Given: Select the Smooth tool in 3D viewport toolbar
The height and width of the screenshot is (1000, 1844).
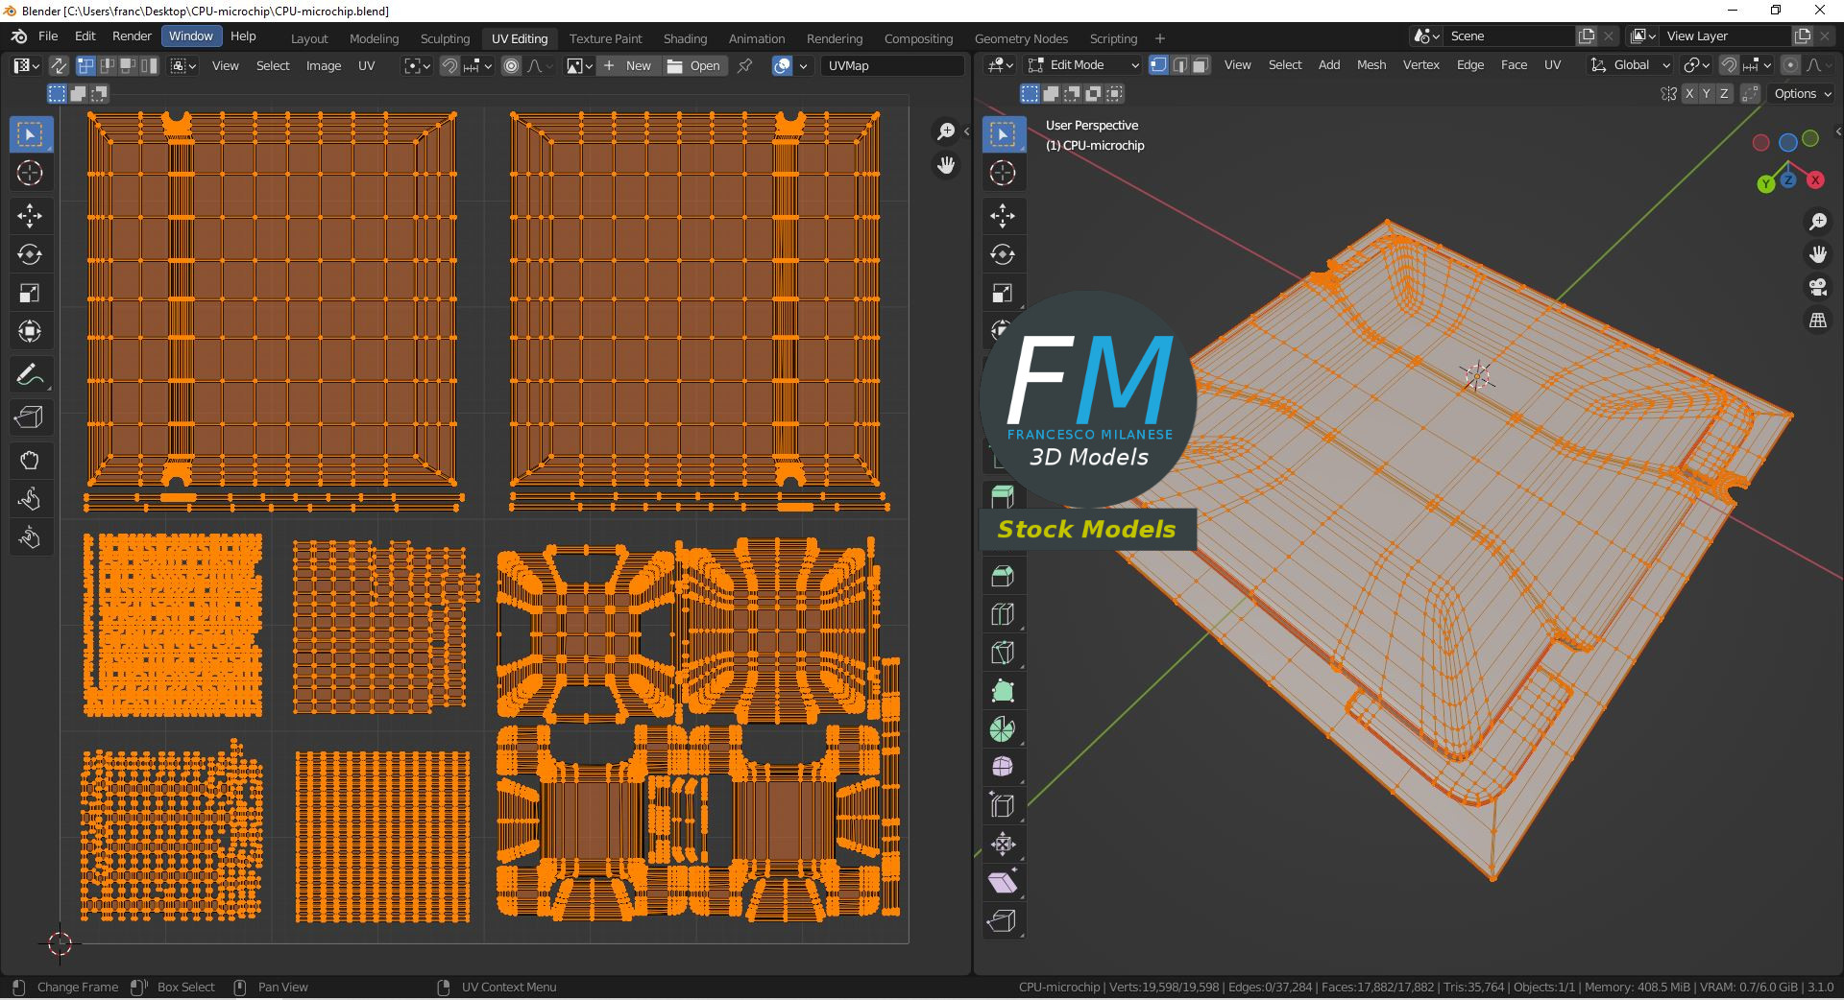Looking at the screenshot, I should [x=1003, y=768].
